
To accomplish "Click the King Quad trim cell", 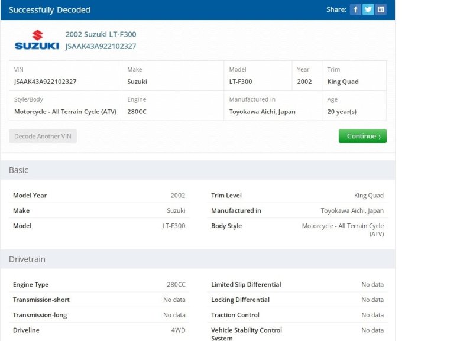I will [x=354, y=76].
